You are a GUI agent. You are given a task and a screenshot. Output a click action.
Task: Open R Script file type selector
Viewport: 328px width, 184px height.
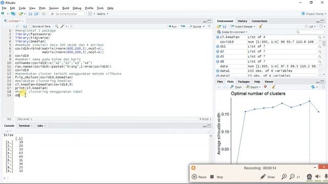205,119
